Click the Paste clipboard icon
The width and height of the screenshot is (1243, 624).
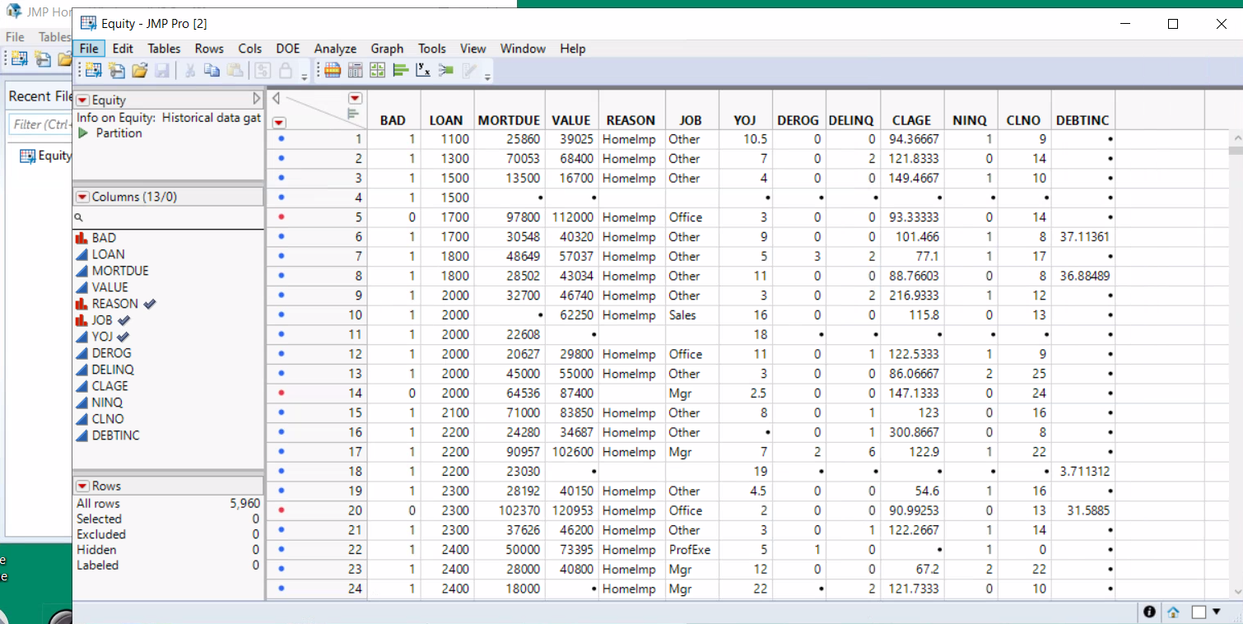235,70
